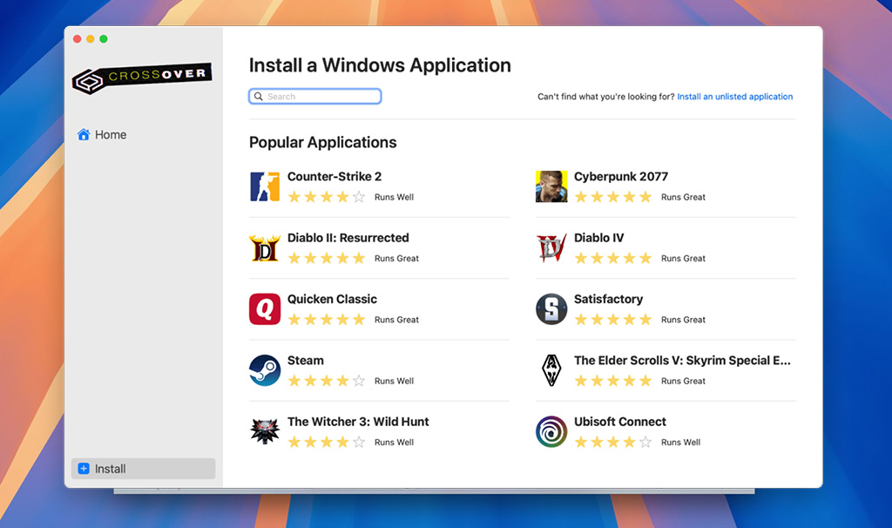This screenshot has height=528, width=892.
Task: Click Runs Great label for Diablo IV
Action: 683,259
